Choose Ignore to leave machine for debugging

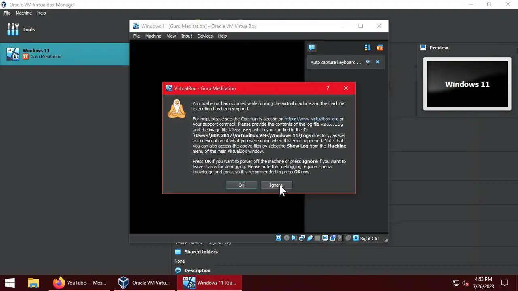(276, 185)
